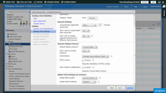Click the Logout link
Image resolution: width=166 pixels, height=93 pixels.
click(145, 7)
